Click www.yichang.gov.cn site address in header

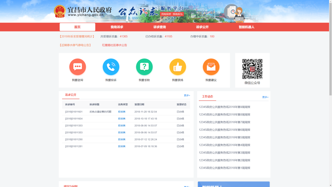coord(86,15)
